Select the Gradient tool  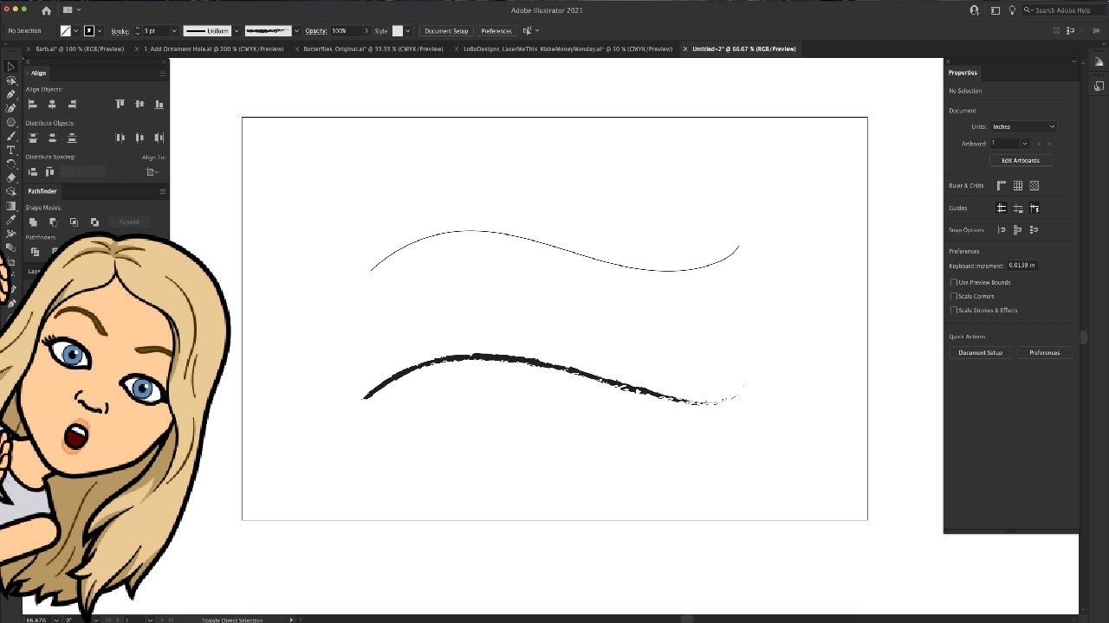pyautogui.click(x=11, y=206)
